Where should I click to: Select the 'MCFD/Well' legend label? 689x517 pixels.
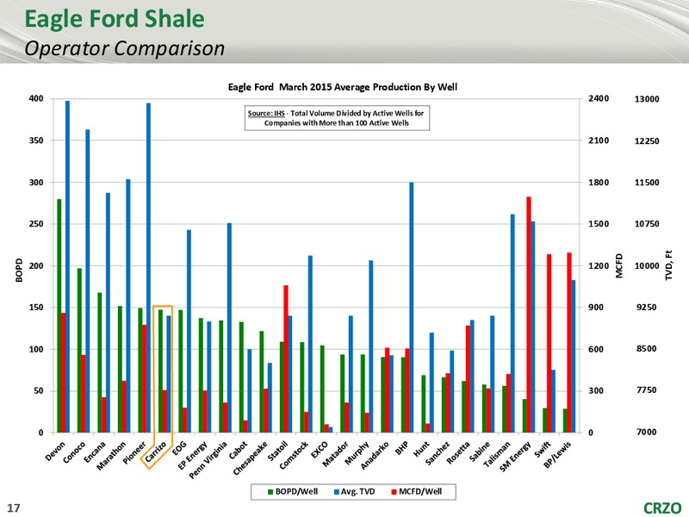[420, 491]
